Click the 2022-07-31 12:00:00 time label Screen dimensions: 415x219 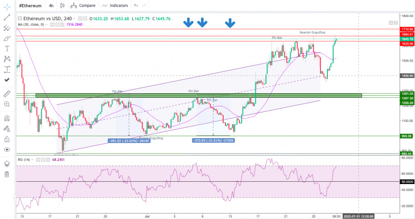[x=358, y=216]
